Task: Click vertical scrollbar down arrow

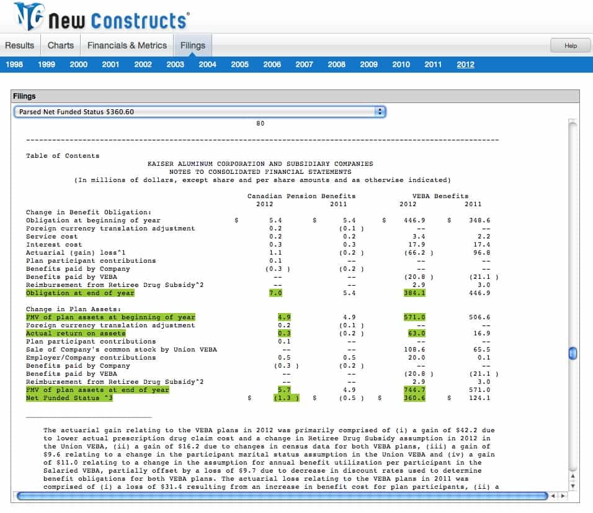Action: pos(573,486)
